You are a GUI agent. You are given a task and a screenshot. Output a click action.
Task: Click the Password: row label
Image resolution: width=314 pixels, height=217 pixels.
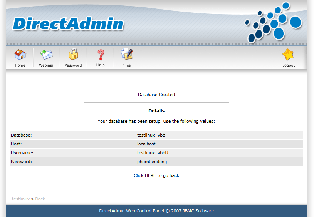click(x=21, y=162)
